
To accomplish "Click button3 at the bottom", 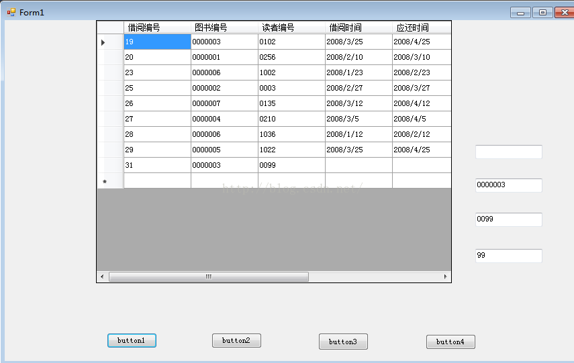I will tap(343, 342).
